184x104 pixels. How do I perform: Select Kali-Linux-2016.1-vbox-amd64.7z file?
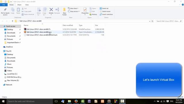[x=38, y=29]
